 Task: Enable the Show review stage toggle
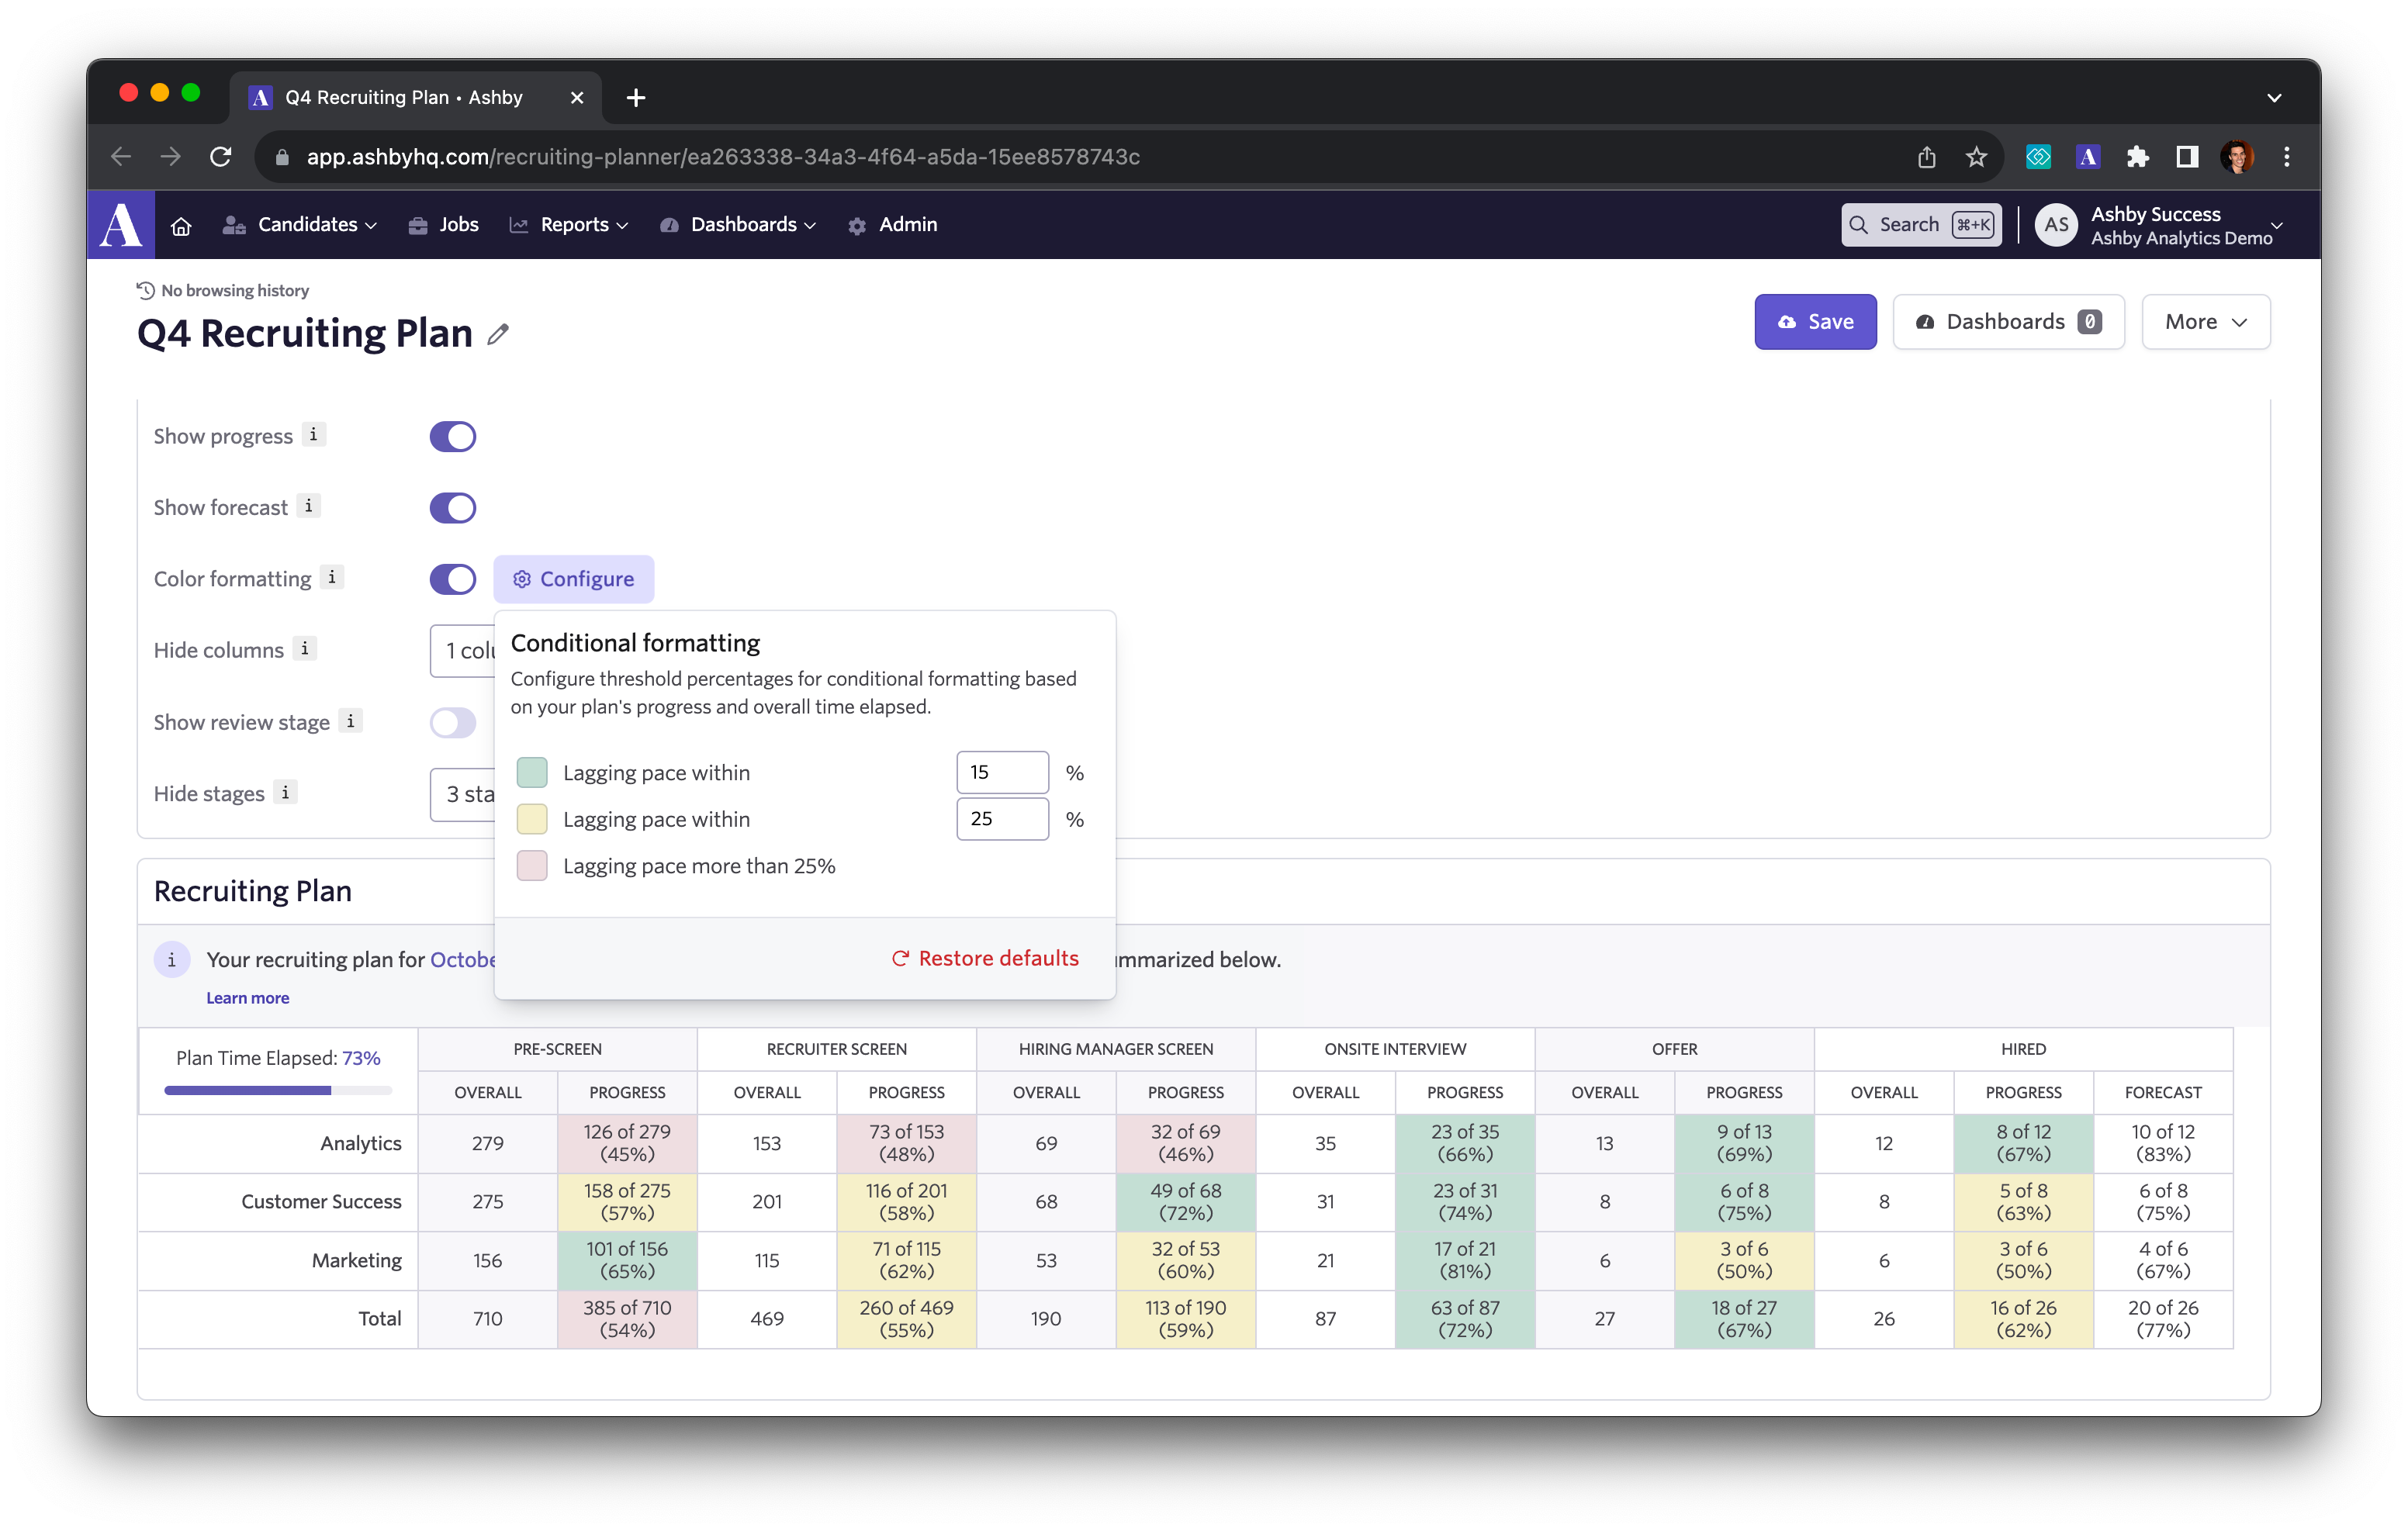pos(452,722)
